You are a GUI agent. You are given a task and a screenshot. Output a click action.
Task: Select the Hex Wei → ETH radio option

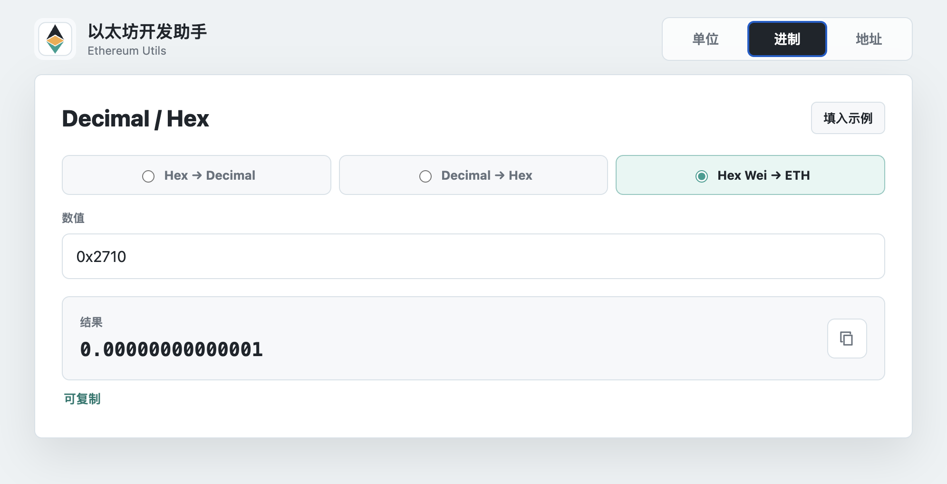pyautogui.click(x=750, y=175)
